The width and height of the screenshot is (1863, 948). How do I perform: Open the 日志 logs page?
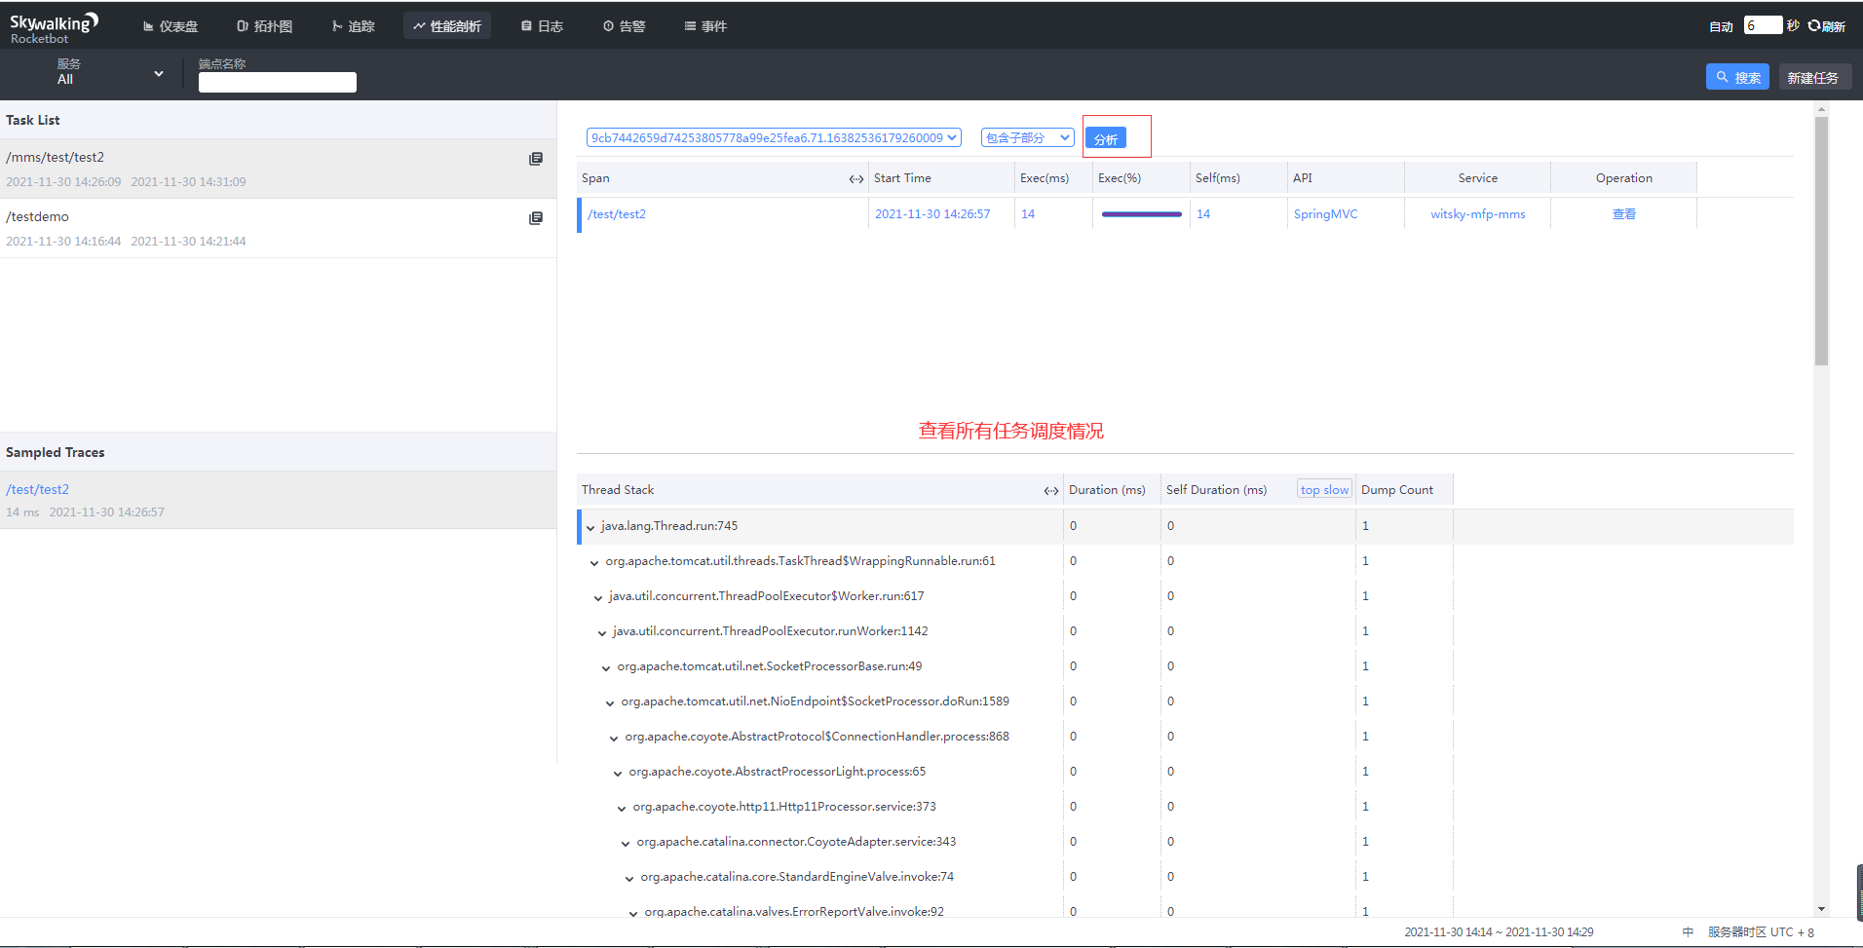coord(542,26)
